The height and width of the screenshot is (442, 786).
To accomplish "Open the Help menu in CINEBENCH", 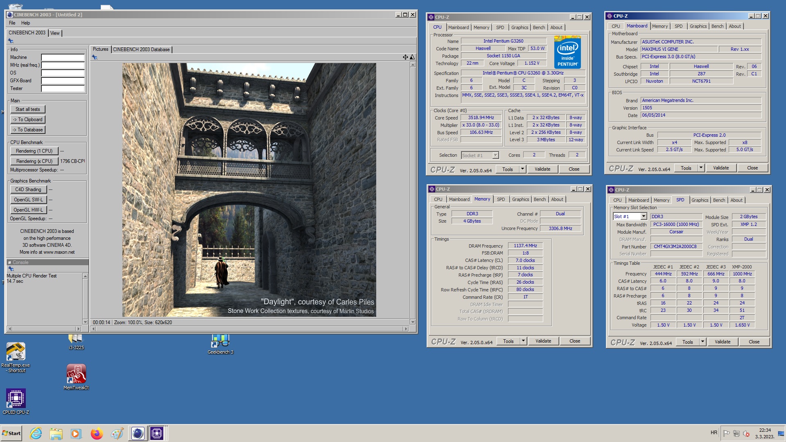I will (x=26, y=23).
